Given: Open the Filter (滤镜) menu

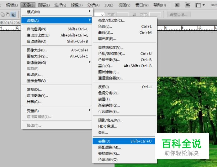Looking at the screenshot, I should click(x=77, y=5).
